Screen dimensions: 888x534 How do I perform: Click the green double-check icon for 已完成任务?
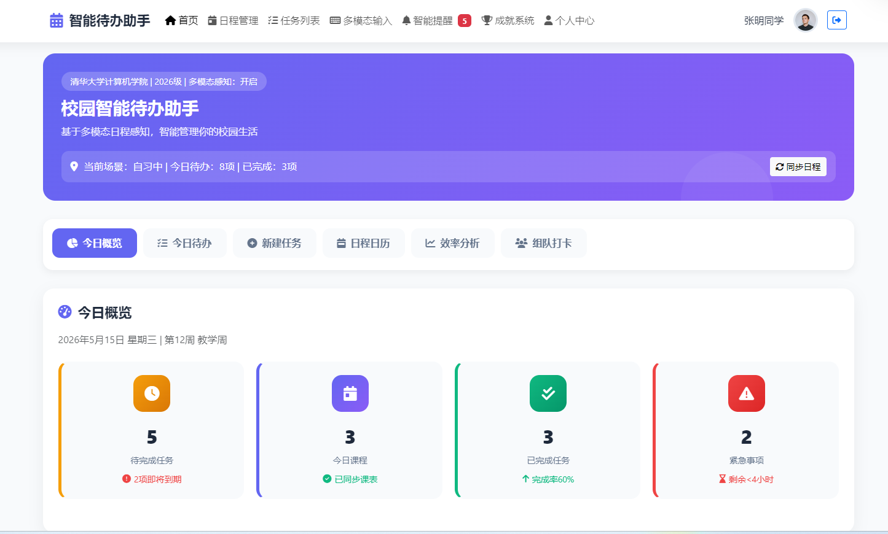coord(548,393)
